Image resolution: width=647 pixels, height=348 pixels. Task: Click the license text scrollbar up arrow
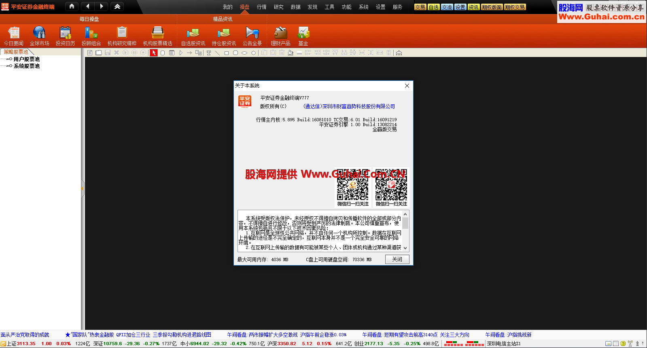[405, 214]
